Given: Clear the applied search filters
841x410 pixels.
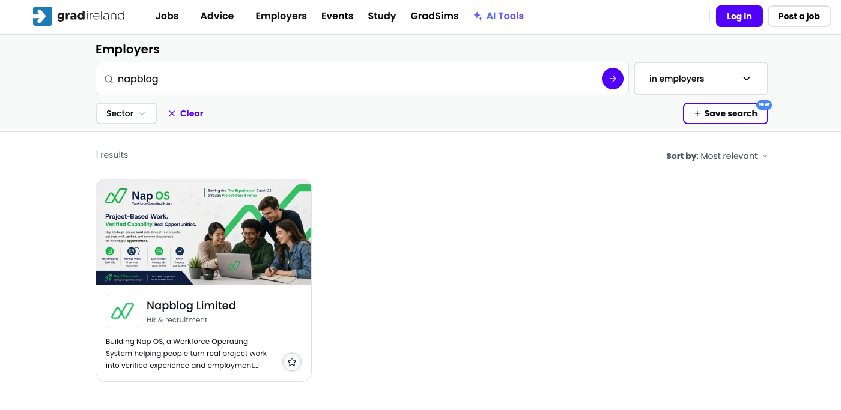Looking at the screenshot, I should pos(186,113).
